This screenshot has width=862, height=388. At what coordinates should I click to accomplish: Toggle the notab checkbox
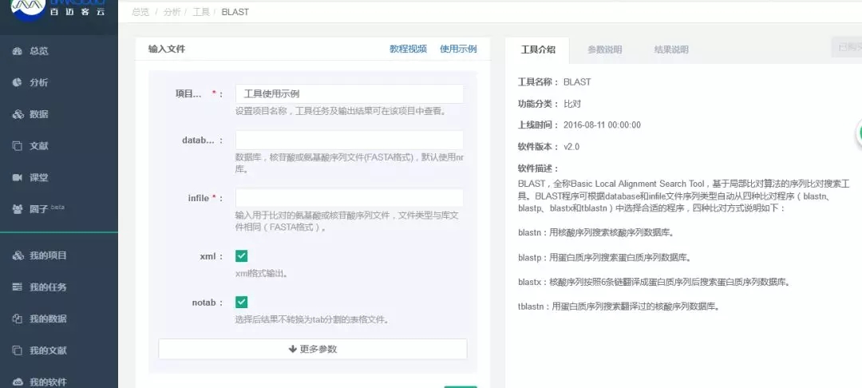242,303
